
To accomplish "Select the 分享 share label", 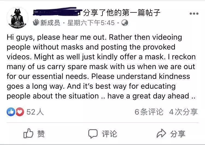I will coord(178,134).
